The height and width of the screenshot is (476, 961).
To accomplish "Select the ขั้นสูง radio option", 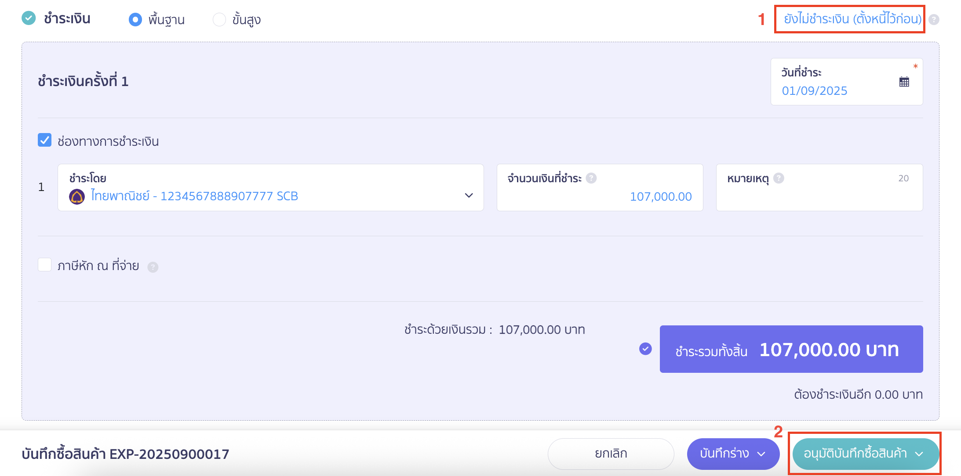I will (x=219, y=20).
